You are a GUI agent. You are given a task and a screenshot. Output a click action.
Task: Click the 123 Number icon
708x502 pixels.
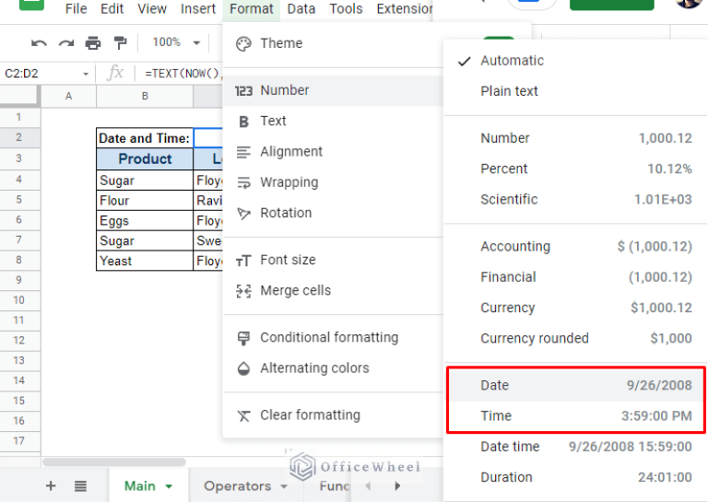pos(243,90)
